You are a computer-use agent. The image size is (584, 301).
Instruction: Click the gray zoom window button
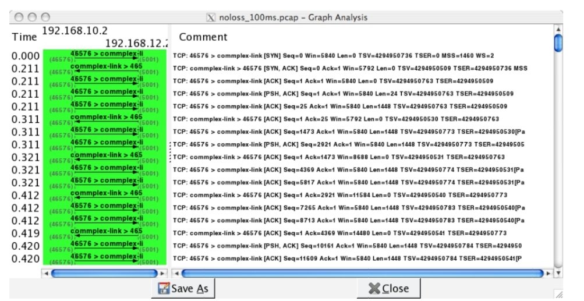pyautogui.click(x=45, y=17)
